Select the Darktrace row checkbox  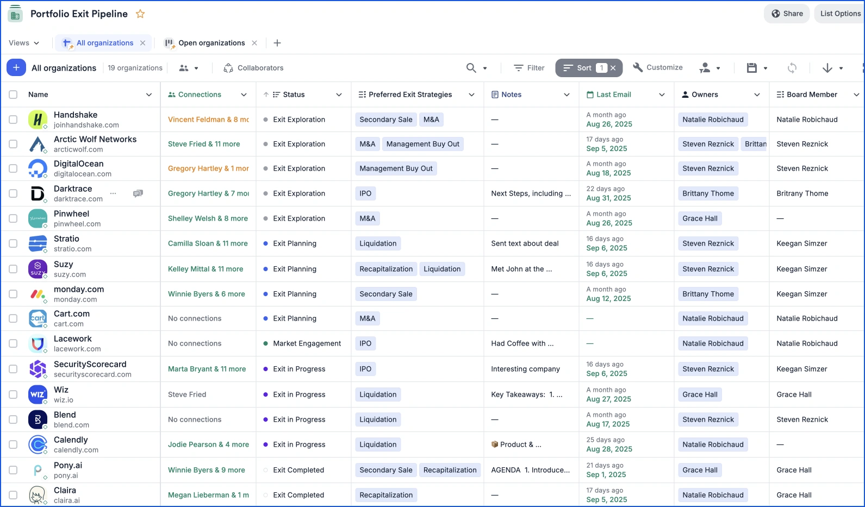(x=13, y=193)
